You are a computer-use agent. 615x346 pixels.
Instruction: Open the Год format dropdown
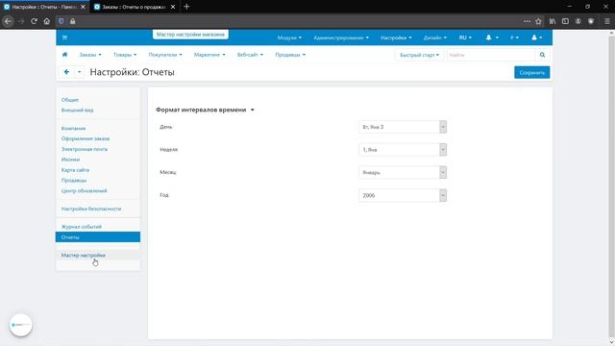(x=403, y=195)
